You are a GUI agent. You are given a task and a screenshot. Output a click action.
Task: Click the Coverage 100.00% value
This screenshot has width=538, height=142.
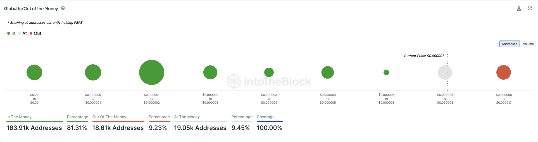(x=269, y=128)
